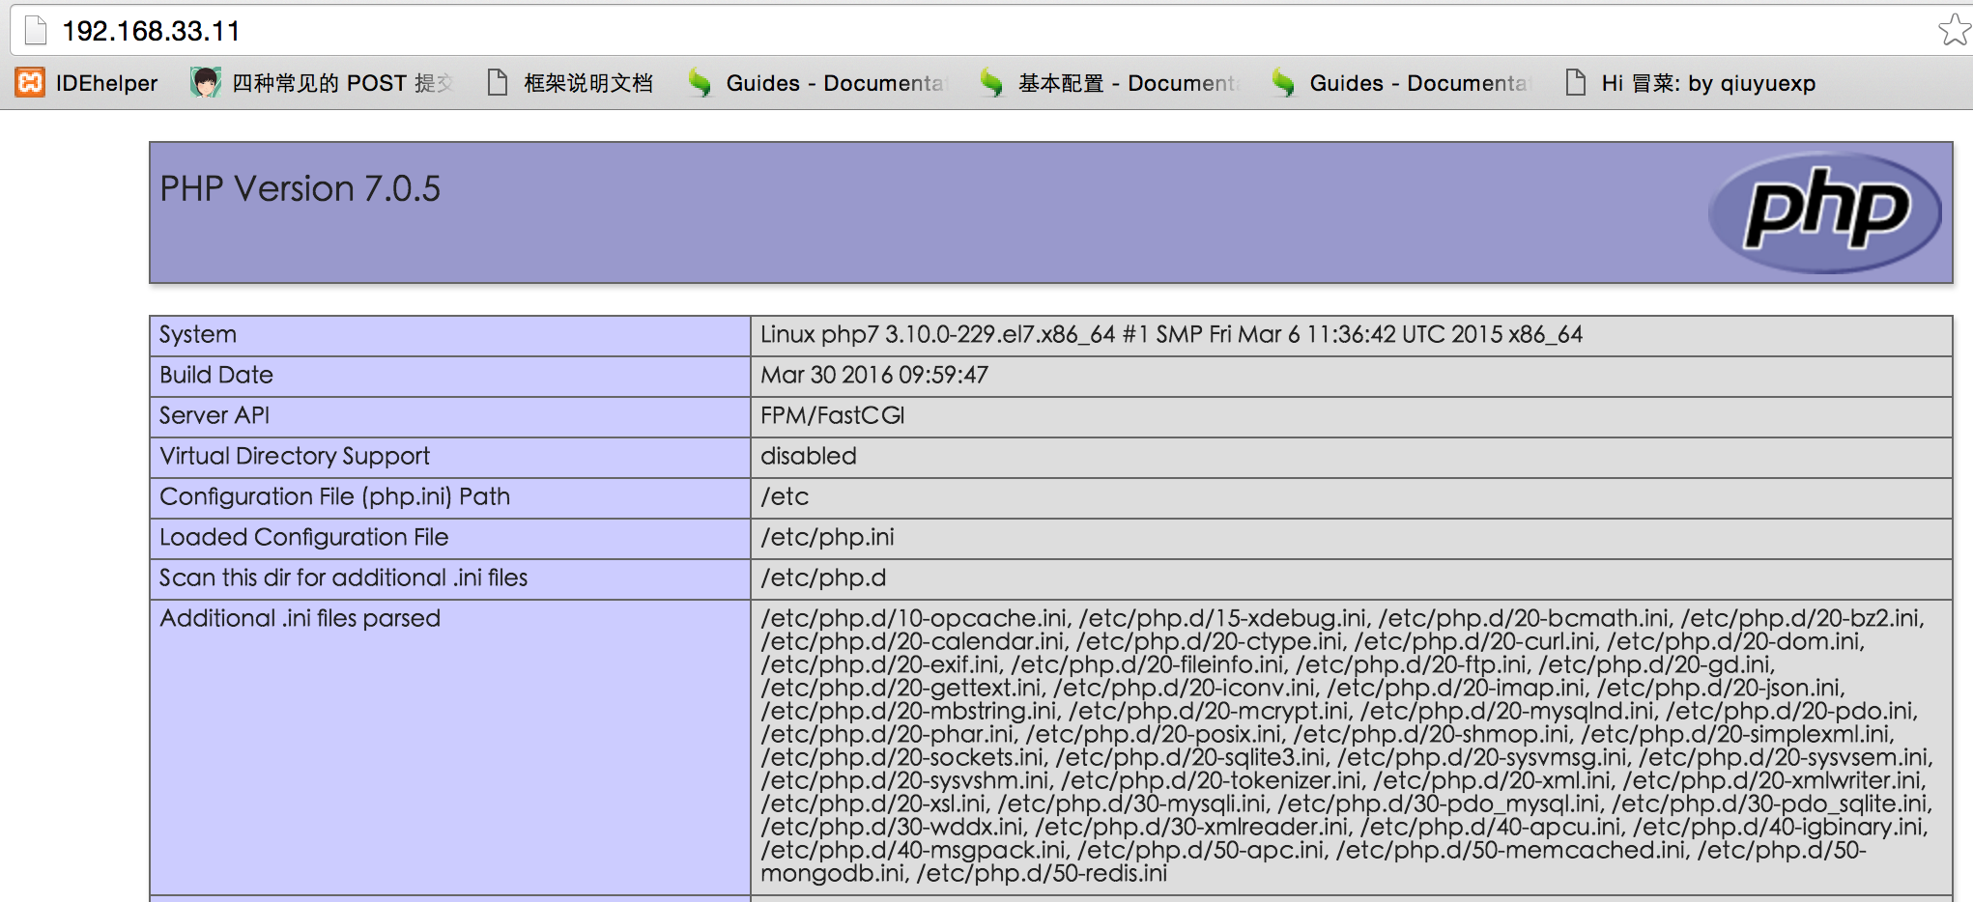Click the PHP Version 7.0.5 heading
This screenshot has height=902, width=1973.
click(x=300, y=188)
